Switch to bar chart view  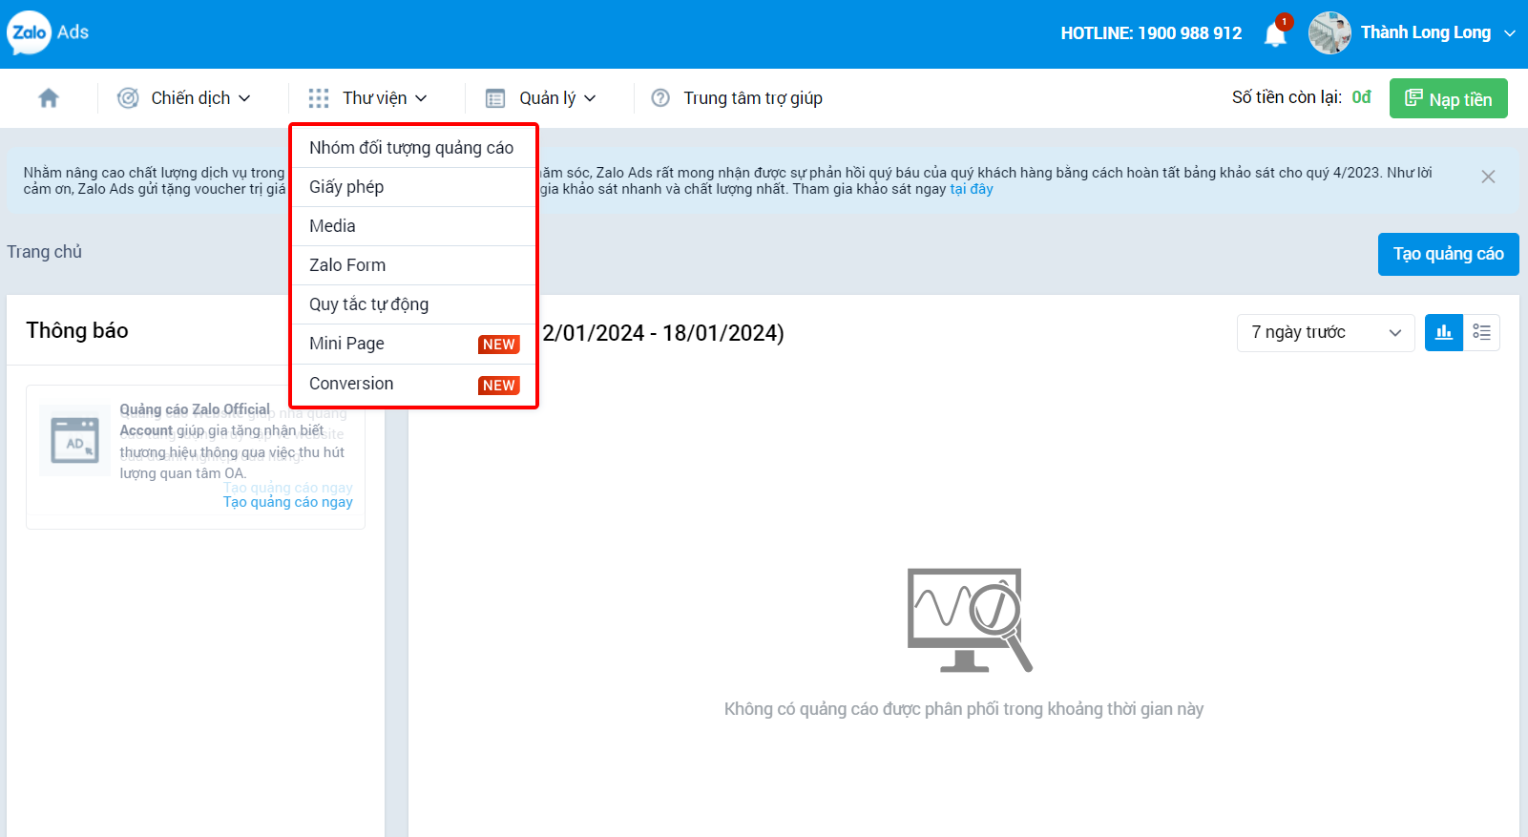(x=1444, y=333)
